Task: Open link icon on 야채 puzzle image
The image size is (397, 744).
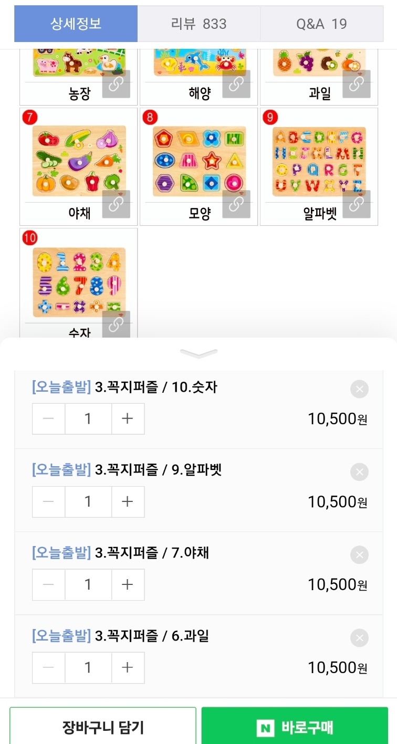Action: [x=116, y=204]
